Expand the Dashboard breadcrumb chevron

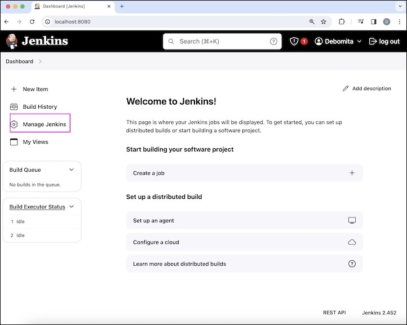tap(41, 61)
